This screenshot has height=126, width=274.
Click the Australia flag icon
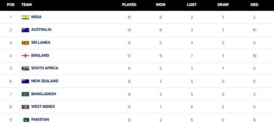pos(25,30)
